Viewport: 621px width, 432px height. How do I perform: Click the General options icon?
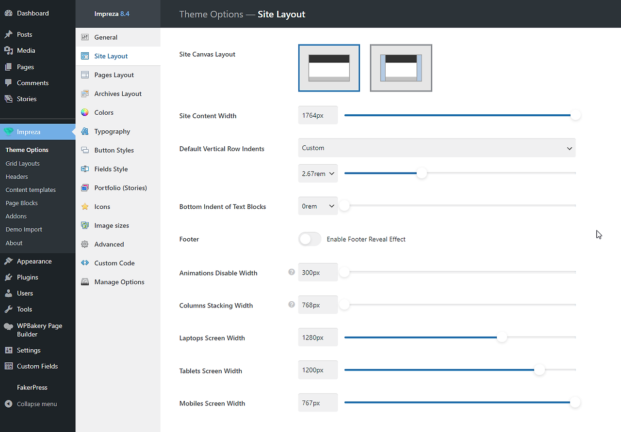tap(85, 37)
